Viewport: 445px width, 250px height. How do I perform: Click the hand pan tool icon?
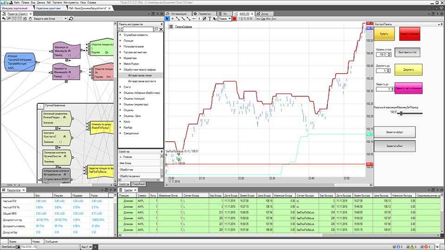[x=30, y=19]
